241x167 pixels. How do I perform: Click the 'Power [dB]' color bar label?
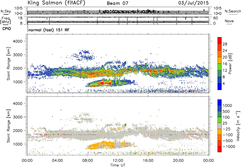(230, 64)
